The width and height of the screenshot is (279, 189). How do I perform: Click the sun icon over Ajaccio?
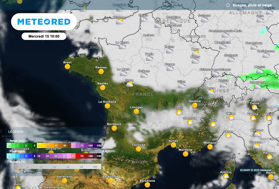point(225,176)
